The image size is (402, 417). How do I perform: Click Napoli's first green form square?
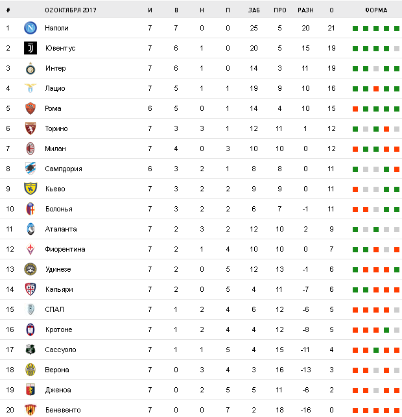355,29
